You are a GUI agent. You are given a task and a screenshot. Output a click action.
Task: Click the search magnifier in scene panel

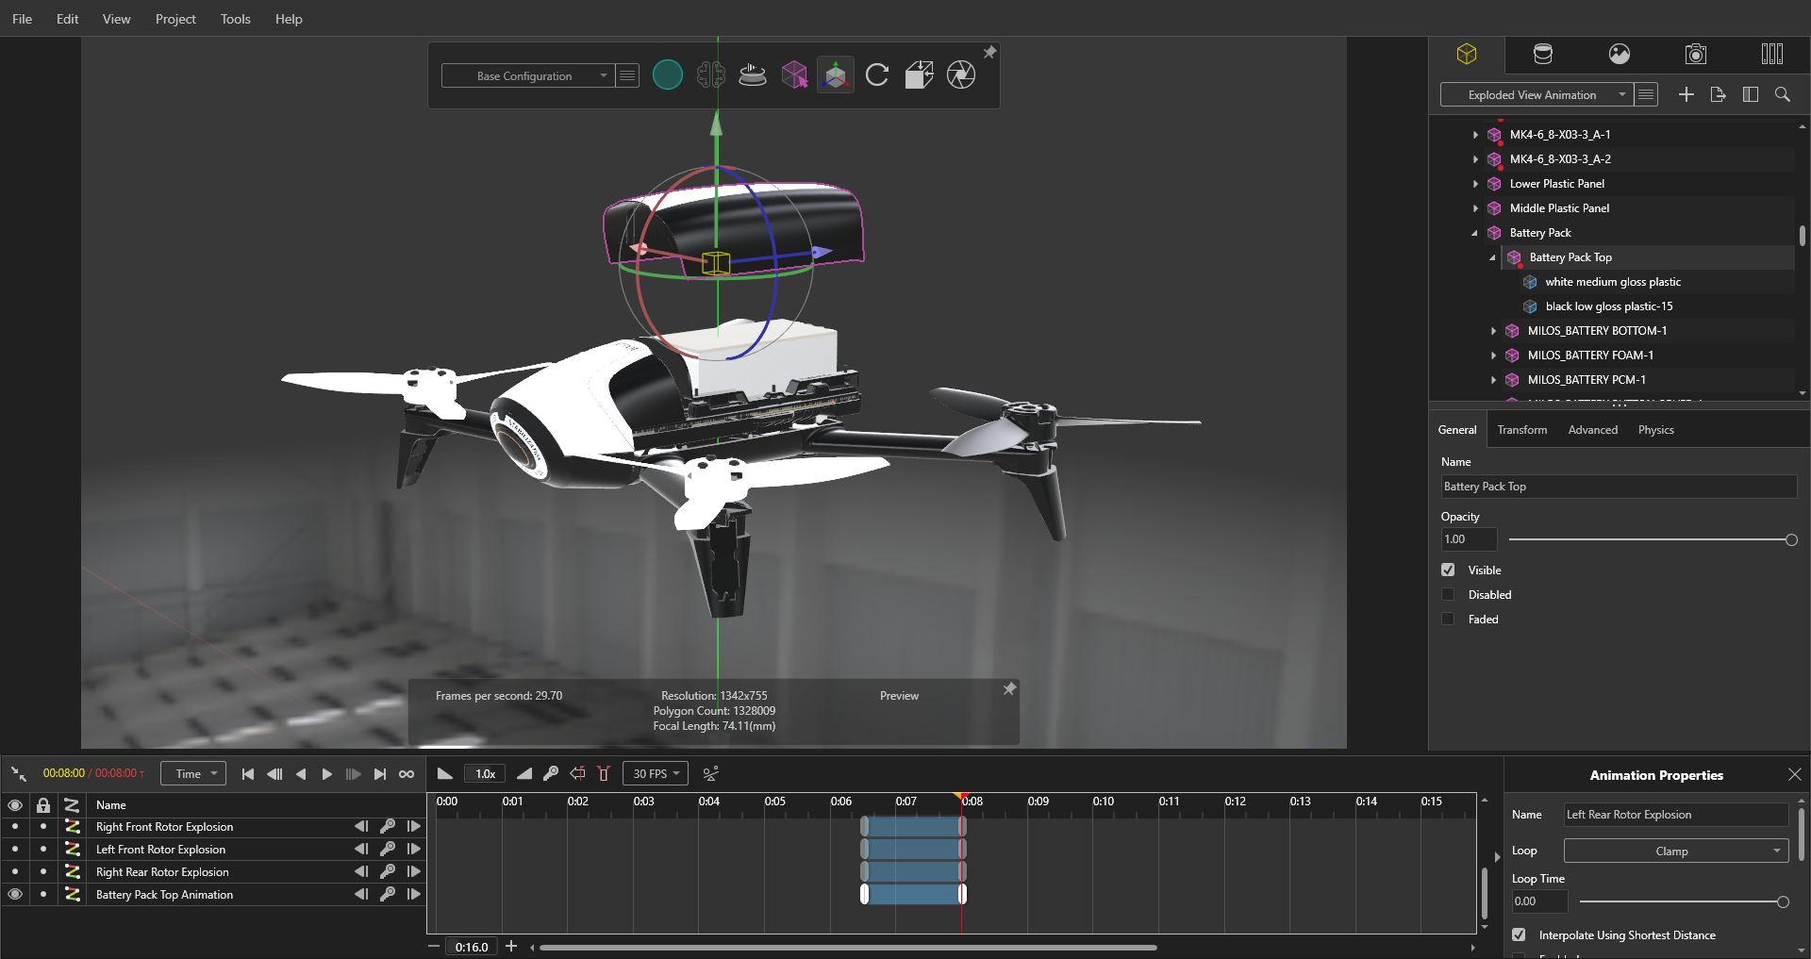(x=1782, y=94)
